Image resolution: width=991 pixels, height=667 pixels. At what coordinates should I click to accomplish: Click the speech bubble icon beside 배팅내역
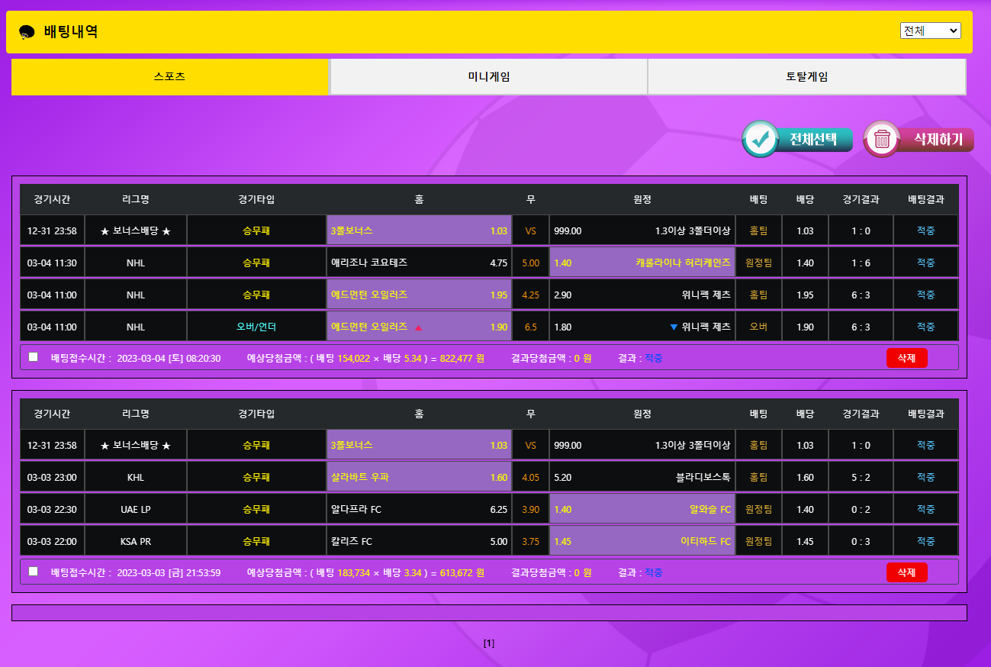tap(27, 32)
